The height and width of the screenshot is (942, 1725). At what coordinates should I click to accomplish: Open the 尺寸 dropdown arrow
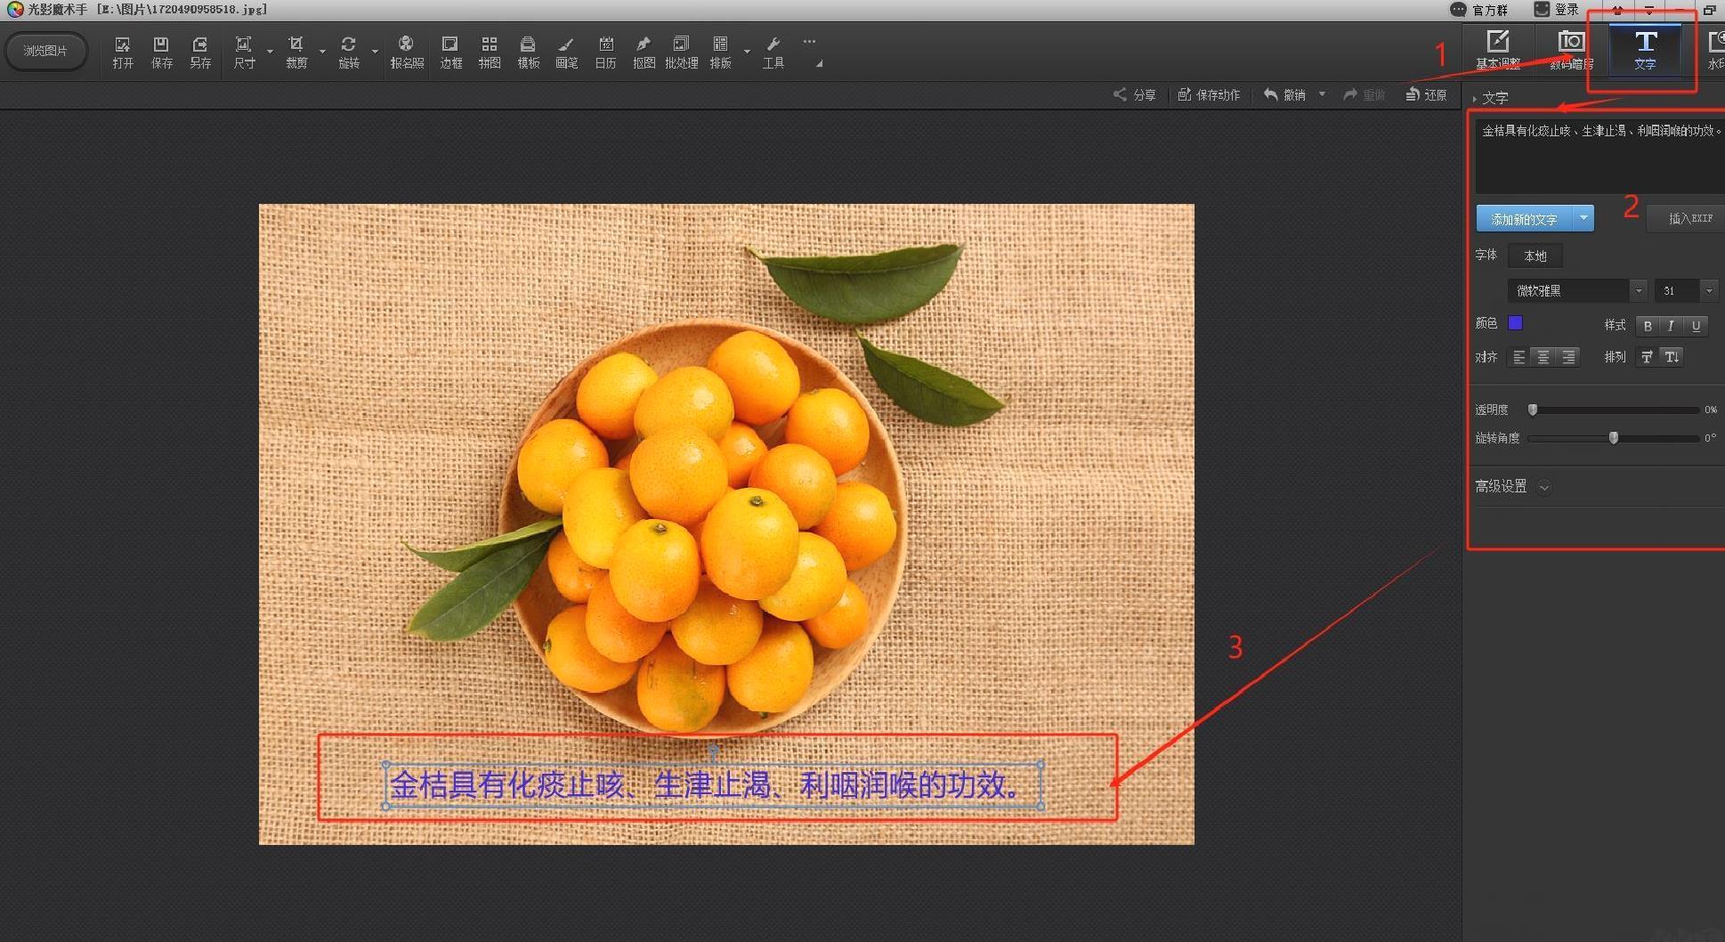[270, 52]
